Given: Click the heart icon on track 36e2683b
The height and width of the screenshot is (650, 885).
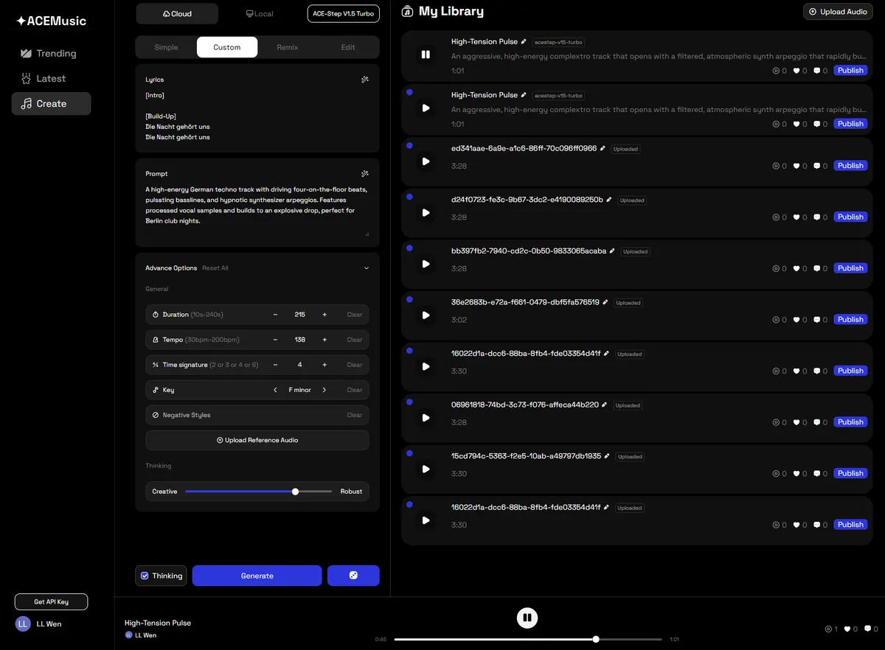Looking at the screenshot, I should (x=796, y=320).
